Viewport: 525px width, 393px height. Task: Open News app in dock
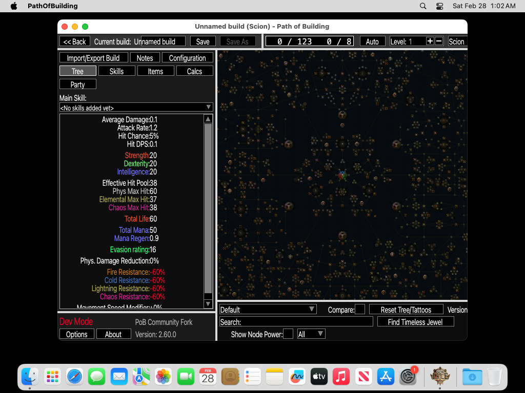tap(364, 377)
